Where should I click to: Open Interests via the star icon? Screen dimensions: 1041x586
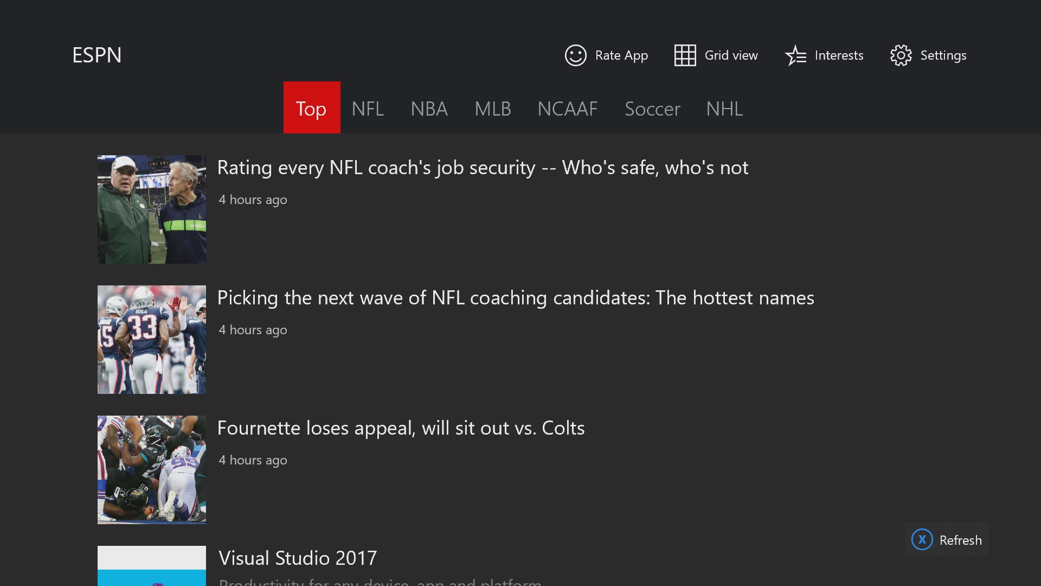coord(795,55)
